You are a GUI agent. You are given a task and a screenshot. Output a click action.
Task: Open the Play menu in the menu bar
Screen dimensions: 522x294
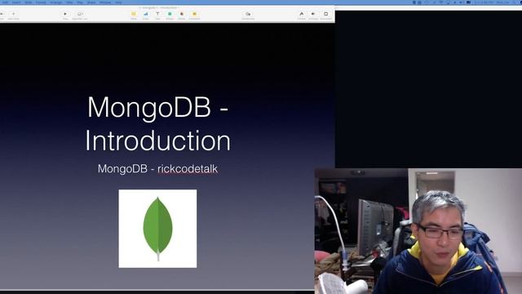[x=80, y=2]
